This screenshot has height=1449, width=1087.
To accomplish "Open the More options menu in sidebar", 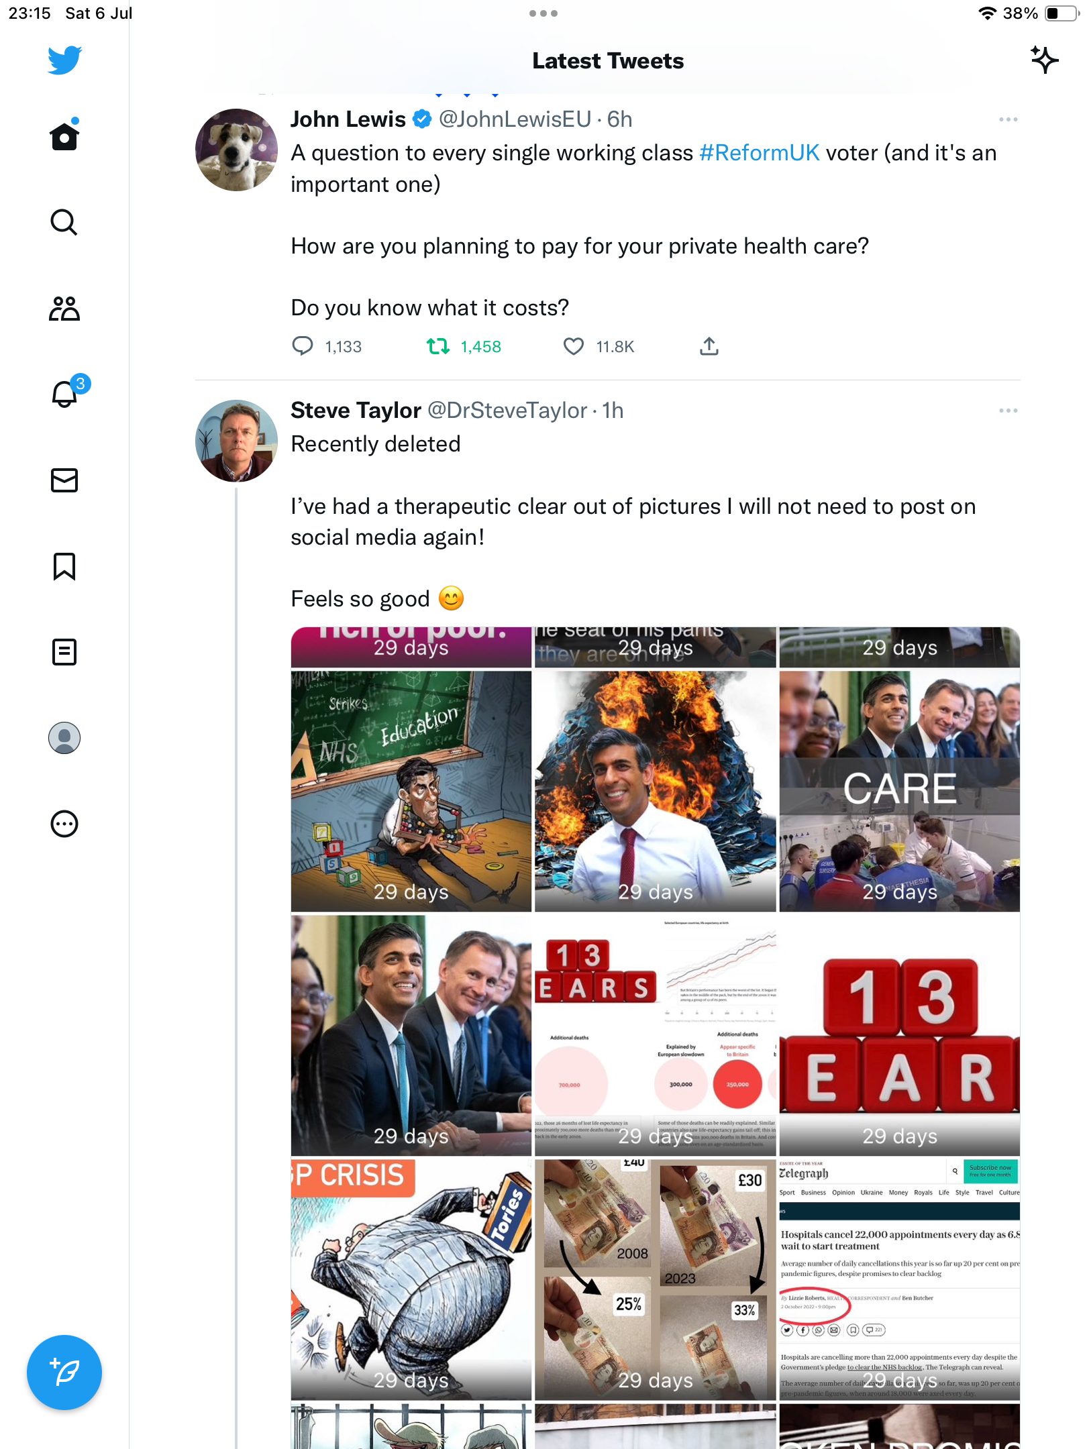I will coord(64,824).
